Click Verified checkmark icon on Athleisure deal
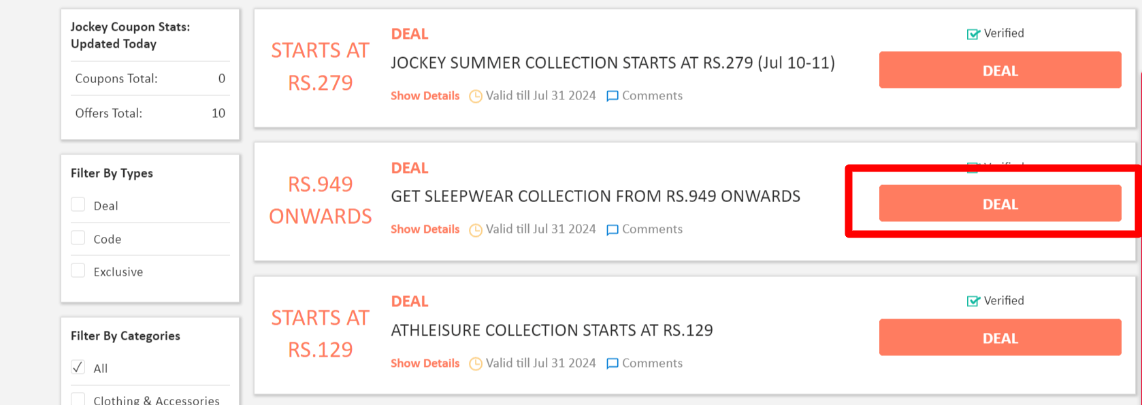1142x405 pixels. pyautogui.click(x=973, y=301)
